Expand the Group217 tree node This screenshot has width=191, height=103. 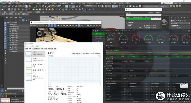tap(8, 43)
